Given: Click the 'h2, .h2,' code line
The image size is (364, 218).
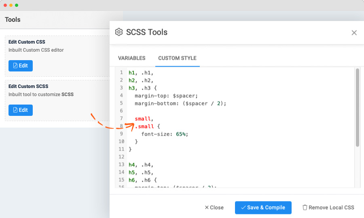Looking at the screenshot, I should (x=141, y=80).
